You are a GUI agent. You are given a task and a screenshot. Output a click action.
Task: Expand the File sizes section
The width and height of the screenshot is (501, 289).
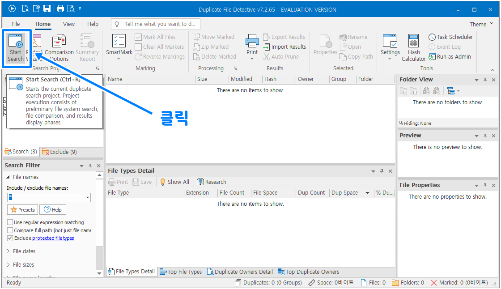(x=8, y=265)
